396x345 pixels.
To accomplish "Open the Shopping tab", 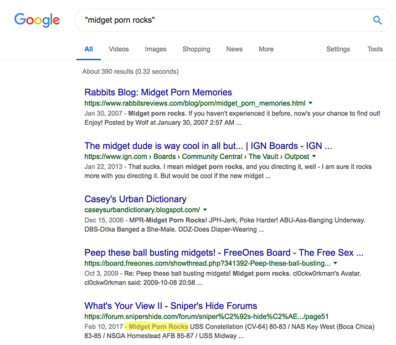I will click(x=196, y=49).
